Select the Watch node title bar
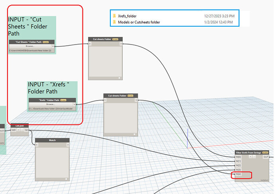275x194 pixels. pyautogui.click(x=52, y=140)
